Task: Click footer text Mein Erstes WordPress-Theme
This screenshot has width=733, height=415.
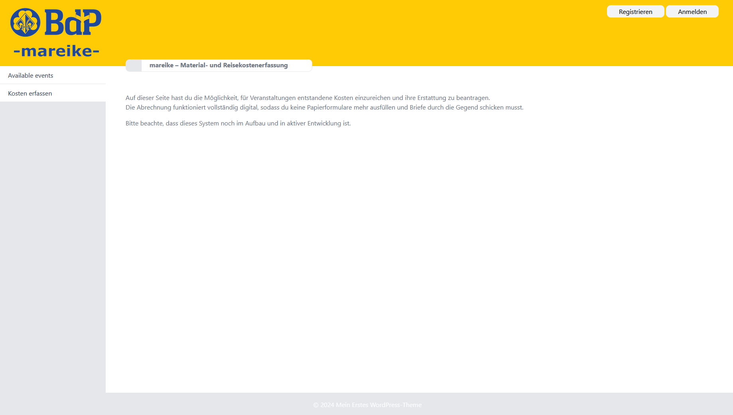Action: pyautogui.click(x=378, y=405)
